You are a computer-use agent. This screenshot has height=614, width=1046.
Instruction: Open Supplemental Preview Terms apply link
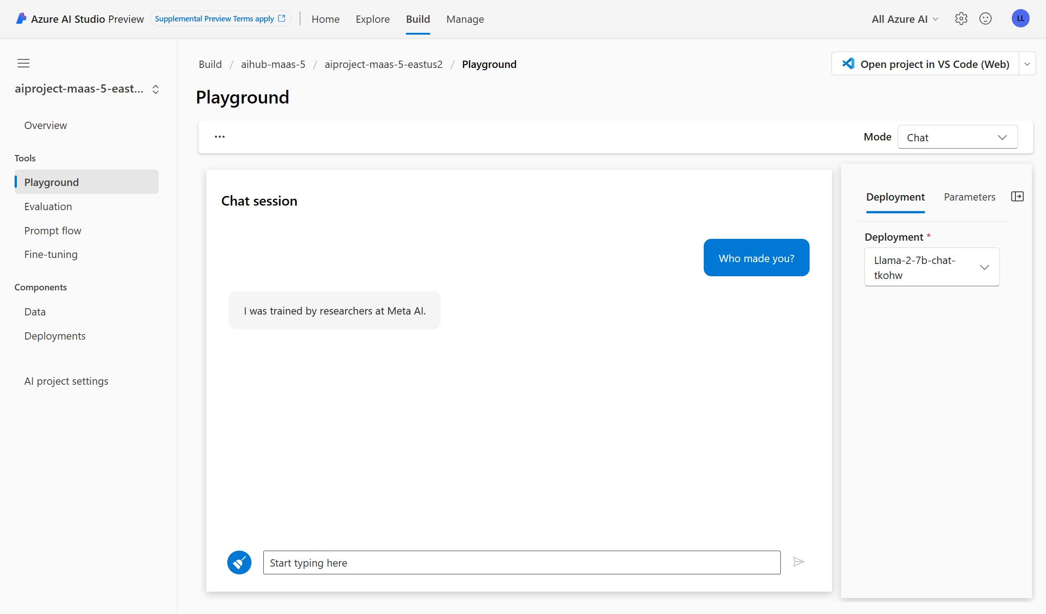point(220,19)
